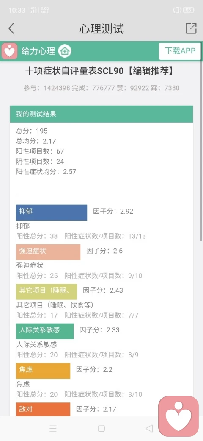The height and width of the screenshot is (441, 203).
Task: Click the home icon beside 给力心理
Action: [x=65, y=51]
